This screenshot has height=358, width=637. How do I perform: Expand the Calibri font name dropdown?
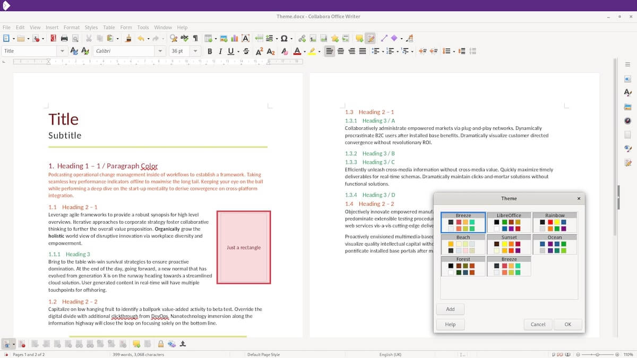click(160, 51)
